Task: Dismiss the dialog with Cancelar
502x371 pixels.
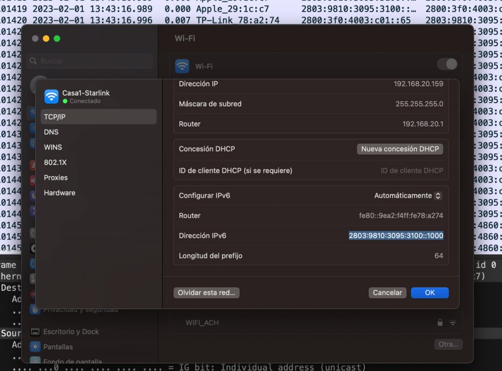Action: [387, 293]
